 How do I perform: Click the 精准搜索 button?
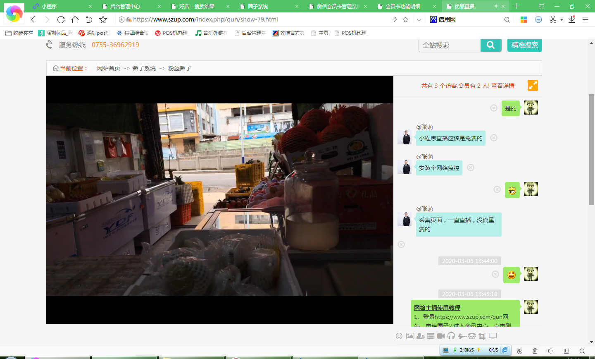pos(524,45)
